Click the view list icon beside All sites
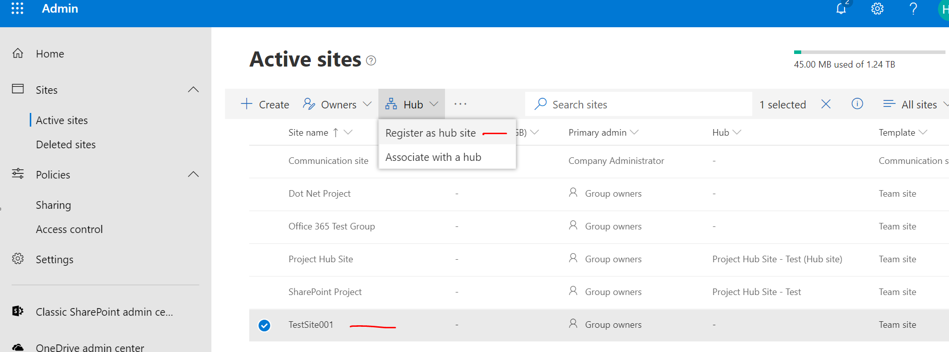The image size is (949, 352). (x=889, y=103)
